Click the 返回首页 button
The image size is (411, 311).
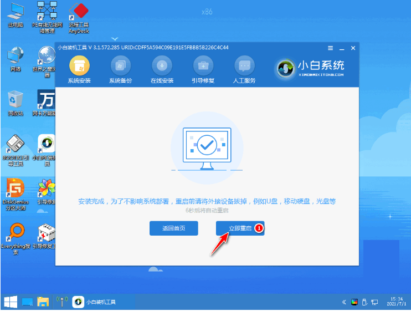[174, 228]
